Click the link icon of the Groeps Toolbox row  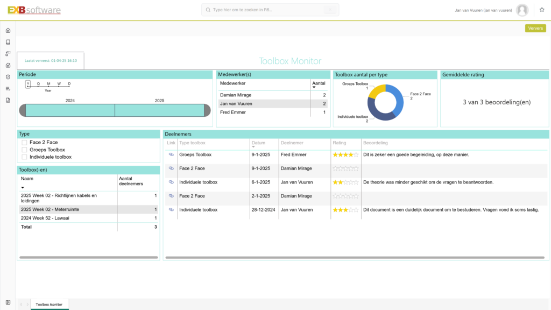click(x=171, y=154)
